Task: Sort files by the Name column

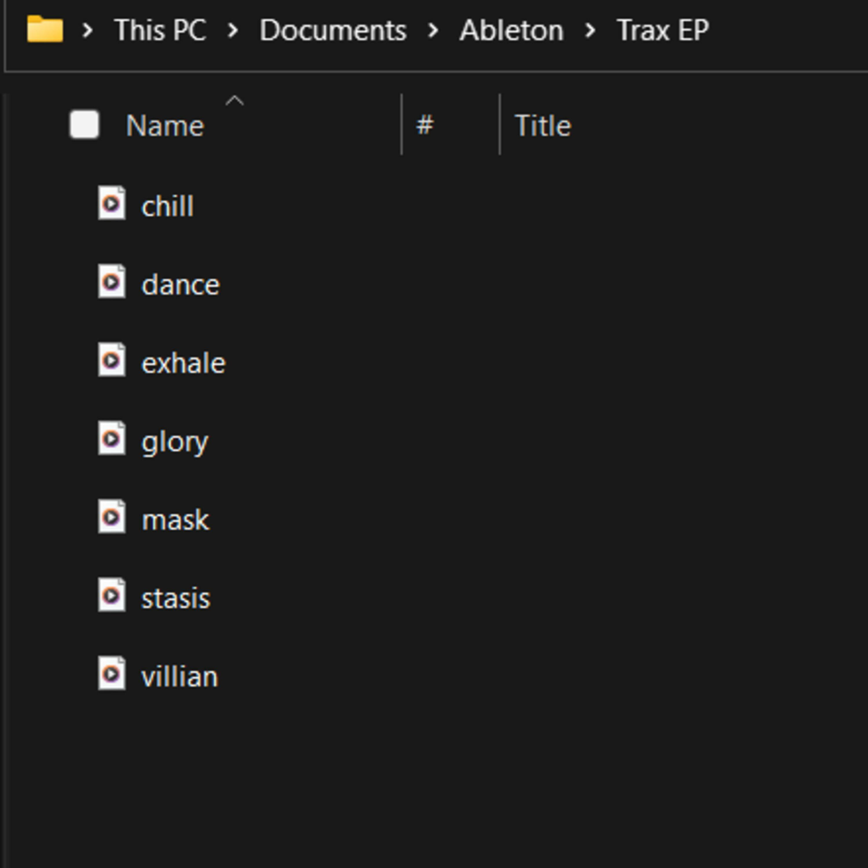Action: [x=165, y=125]
